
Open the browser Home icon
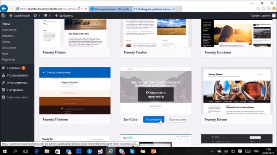coord(258,9)
